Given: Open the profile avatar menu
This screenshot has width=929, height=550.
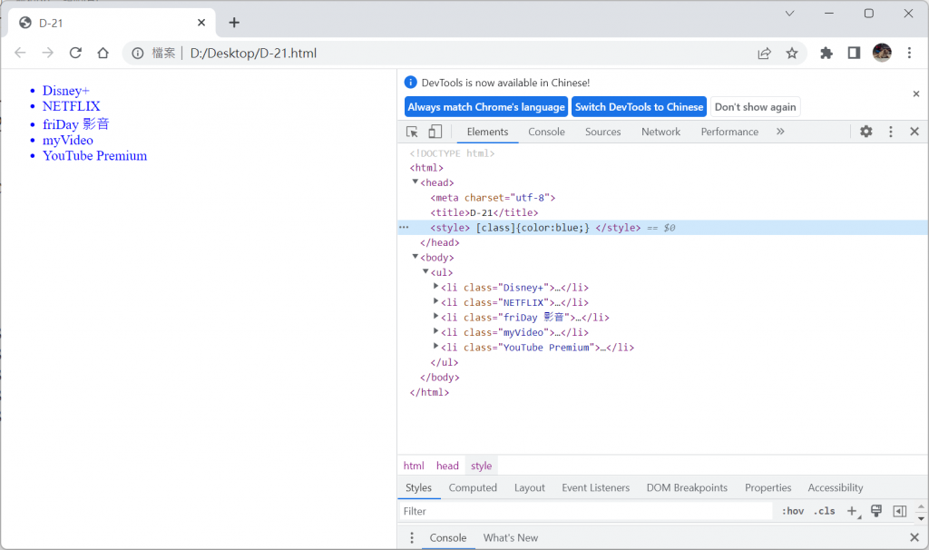Looking at the screenshot, I should click(x=882, y=53).
